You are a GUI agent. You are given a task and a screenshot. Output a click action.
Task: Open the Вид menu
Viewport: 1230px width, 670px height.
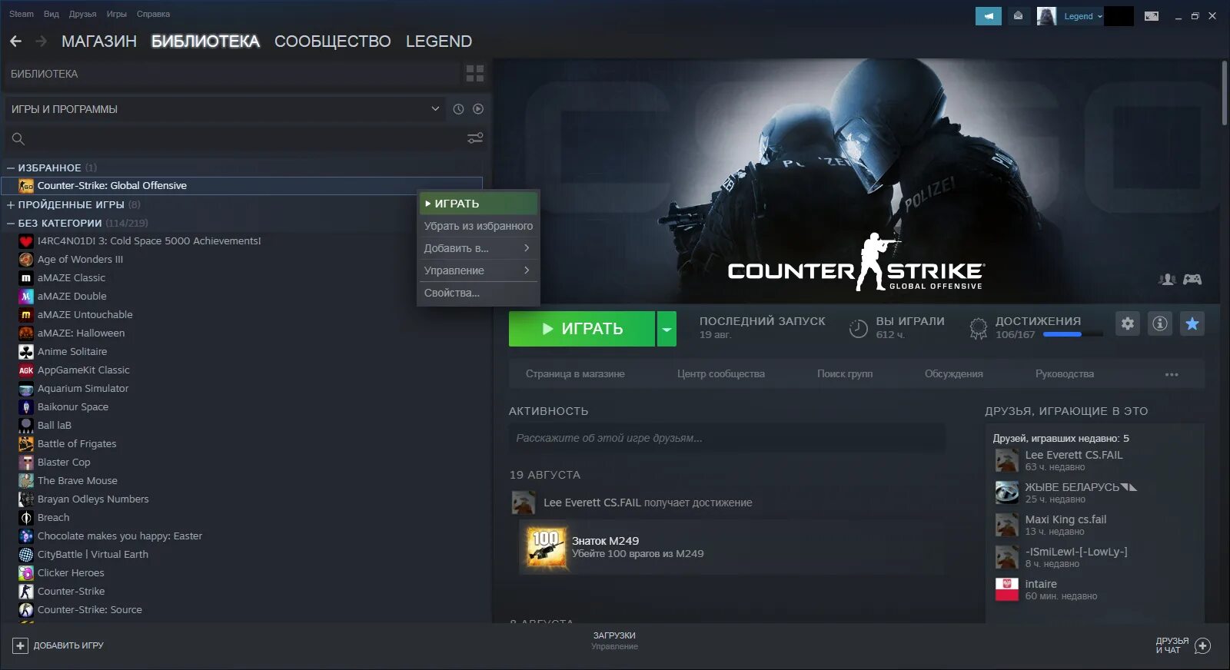52,14
